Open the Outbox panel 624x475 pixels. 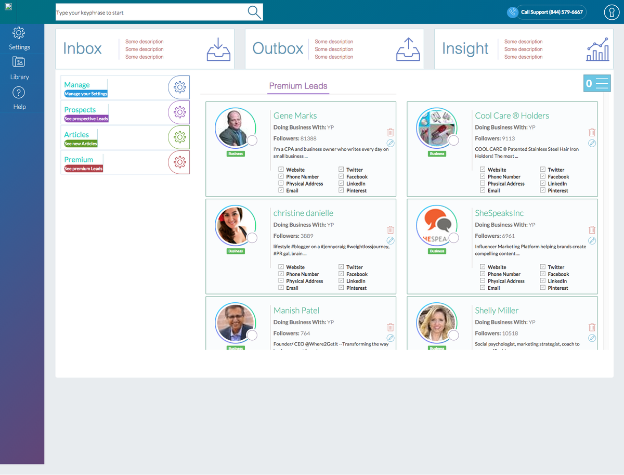[334, 49]
